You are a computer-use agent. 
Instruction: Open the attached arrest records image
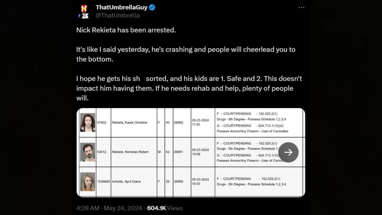coord(190,153)
